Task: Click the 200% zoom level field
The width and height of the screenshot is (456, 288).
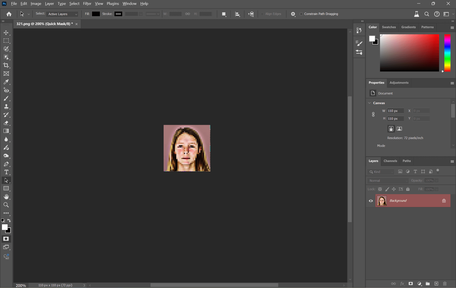Action: [x=21, y=285]
